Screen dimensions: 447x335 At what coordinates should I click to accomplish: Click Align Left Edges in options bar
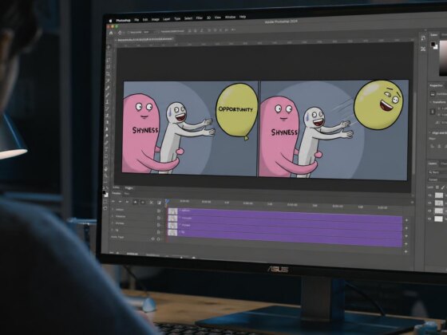coord(189,30)
